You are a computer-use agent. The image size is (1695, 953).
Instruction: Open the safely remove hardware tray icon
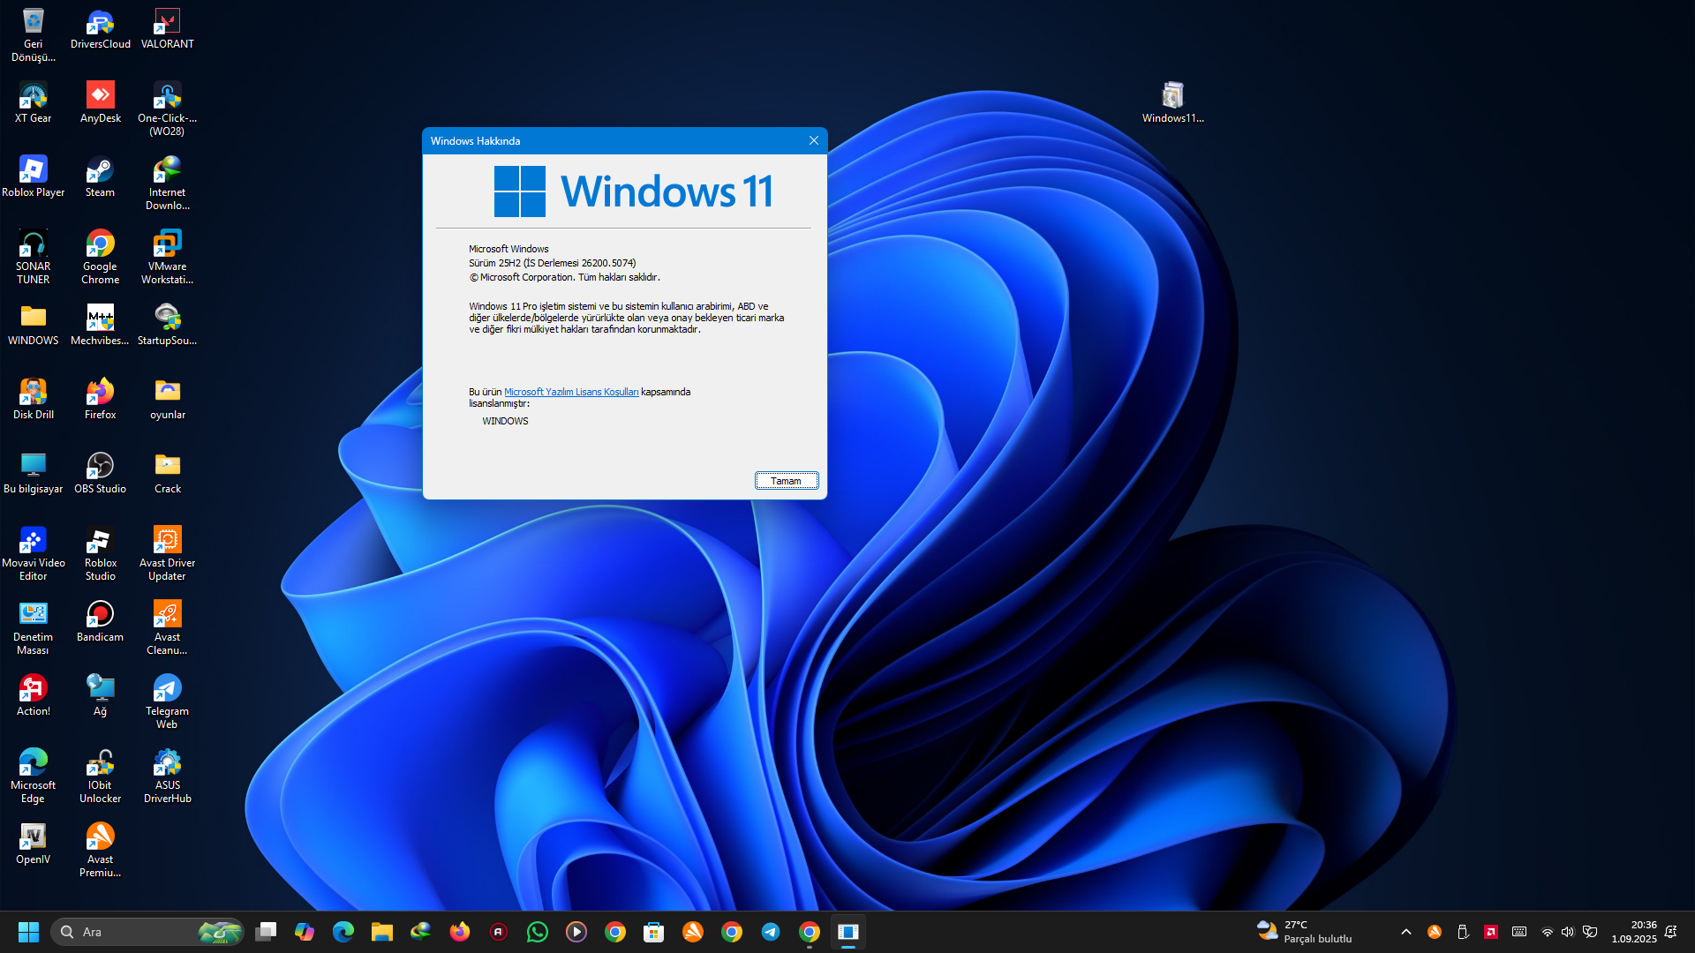[x=1463, y=932]
